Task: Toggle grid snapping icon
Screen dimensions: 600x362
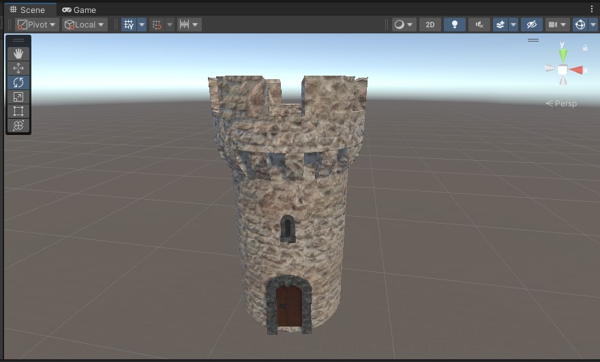Action: (x=157, y=25)
